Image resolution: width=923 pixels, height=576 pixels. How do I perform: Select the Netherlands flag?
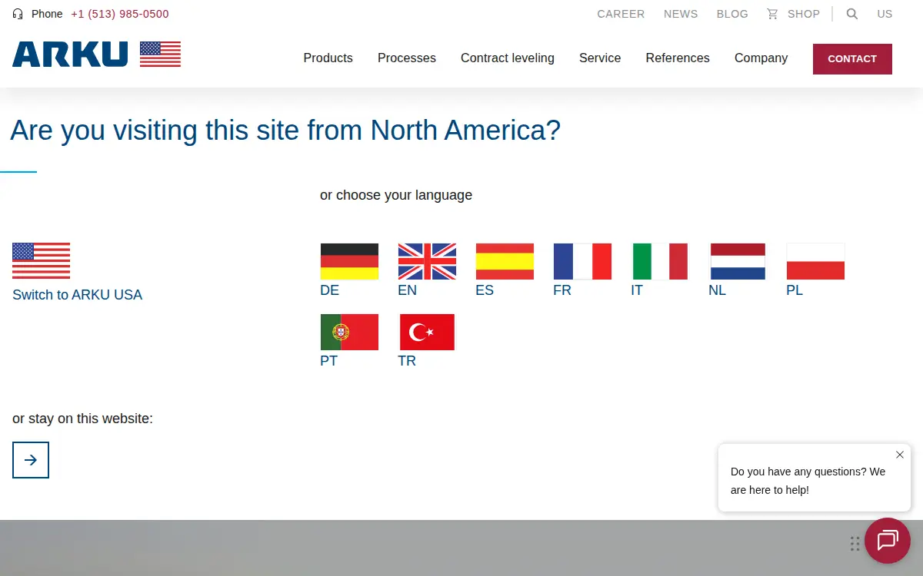tap(738, 261)
